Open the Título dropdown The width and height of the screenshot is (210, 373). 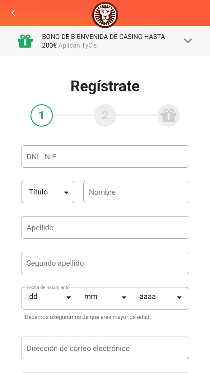point(48,192)
